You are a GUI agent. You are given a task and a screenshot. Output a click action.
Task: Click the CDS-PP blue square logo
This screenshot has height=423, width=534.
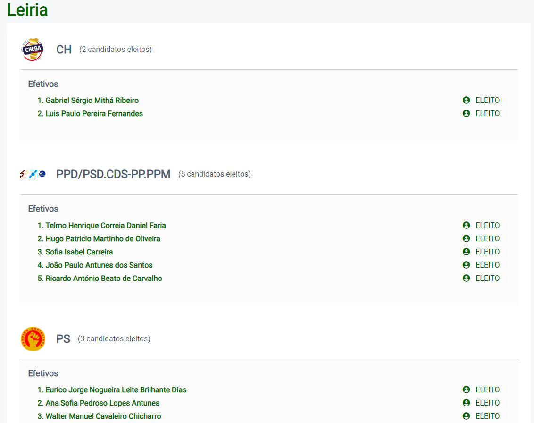pyautogui.click(x=33, y=174)
